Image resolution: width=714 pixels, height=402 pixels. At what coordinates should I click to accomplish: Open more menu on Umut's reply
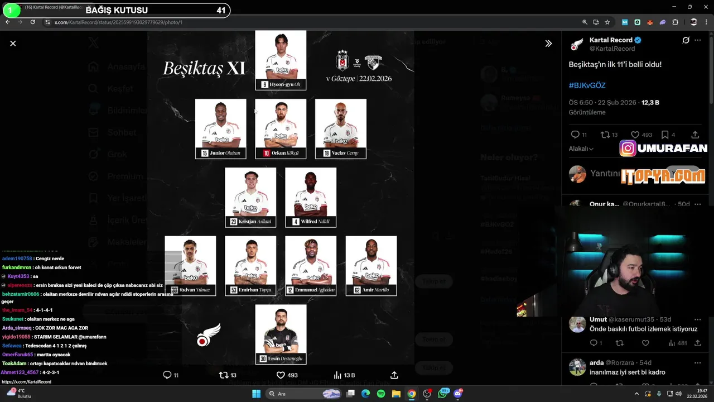697,319
